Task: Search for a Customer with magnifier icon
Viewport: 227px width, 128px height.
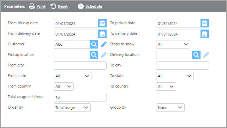Action: point(94,44)
